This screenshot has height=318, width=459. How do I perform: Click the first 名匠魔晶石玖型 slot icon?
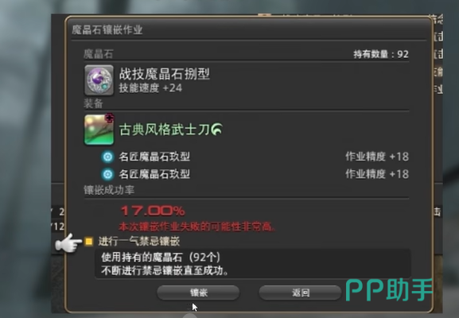tap(107, 157)
